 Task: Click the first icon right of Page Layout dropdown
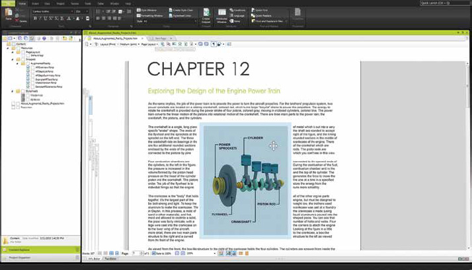pyautogui.click(x=163, y=44)
